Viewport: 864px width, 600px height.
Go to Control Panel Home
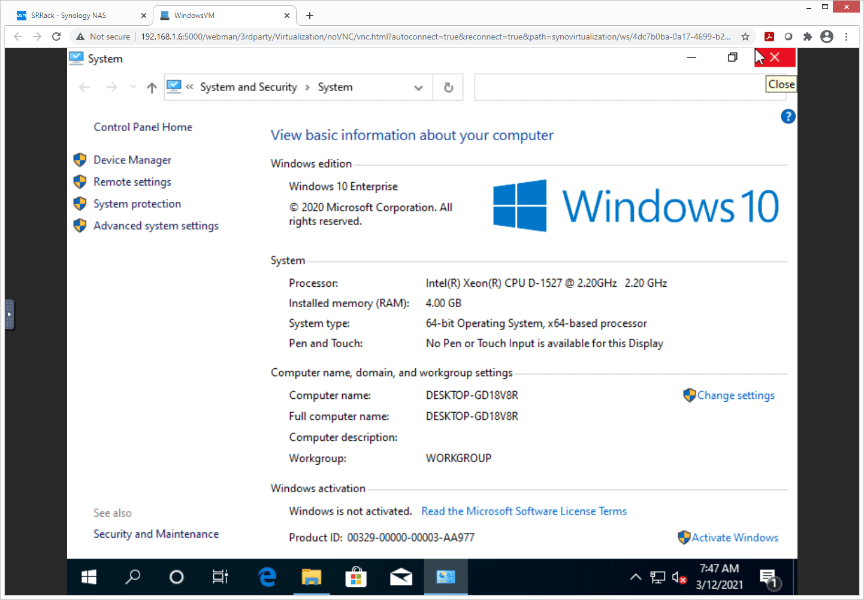(143, 127)
